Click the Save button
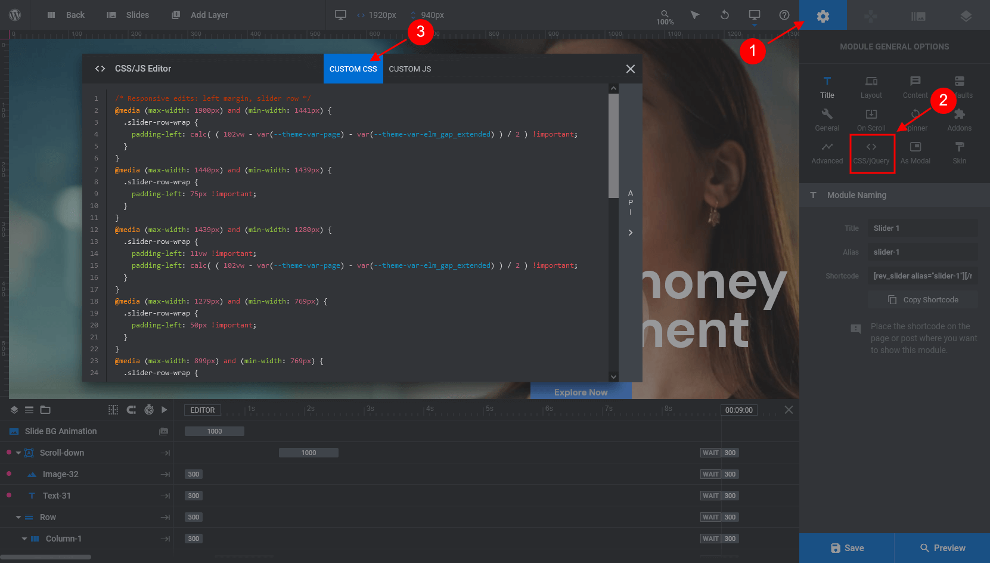Screen dimensions: 990x563 (x=847, y=548)
